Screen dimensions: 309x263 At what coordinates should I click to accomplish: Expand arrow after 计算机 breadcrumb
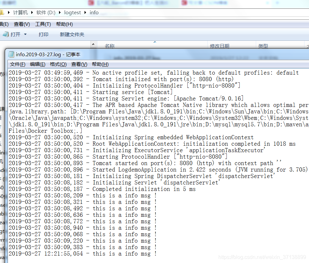[x=32, y=12]
